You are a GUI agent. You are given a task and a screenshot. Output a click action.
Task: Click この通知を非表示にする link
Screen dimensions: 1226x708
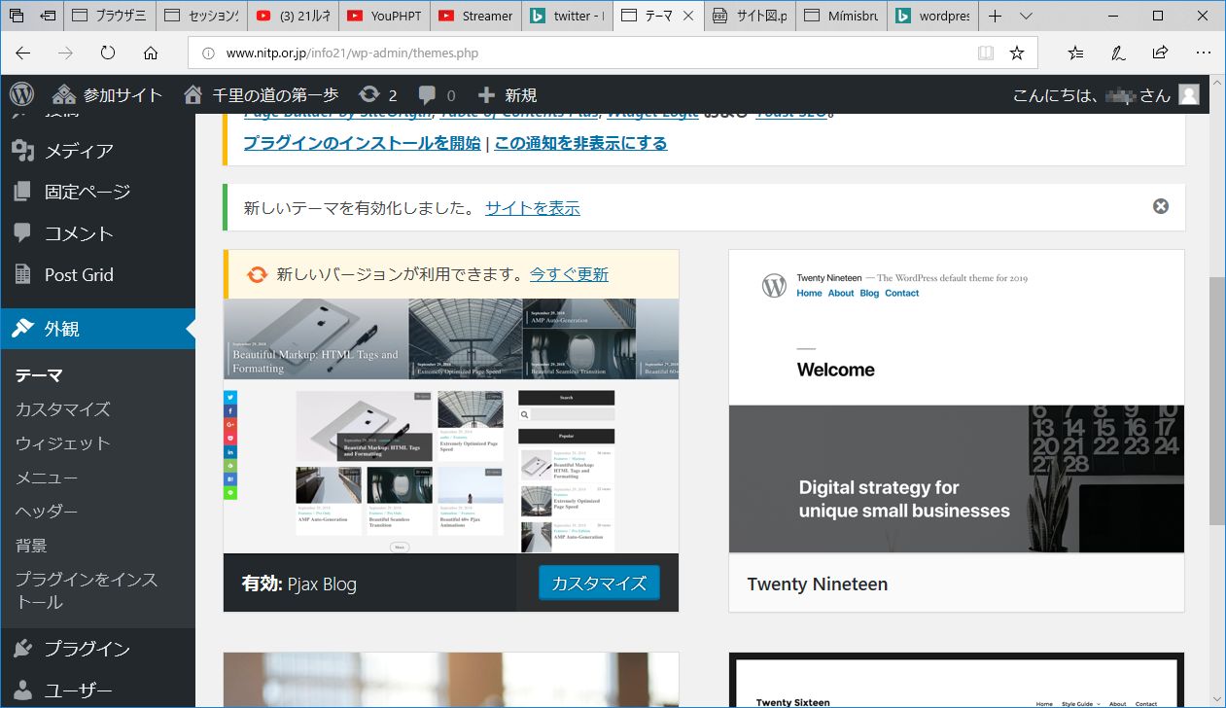(x=580, y=143)
